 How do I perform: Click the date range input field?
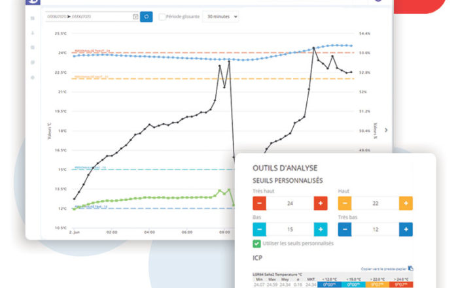(92, 16)
